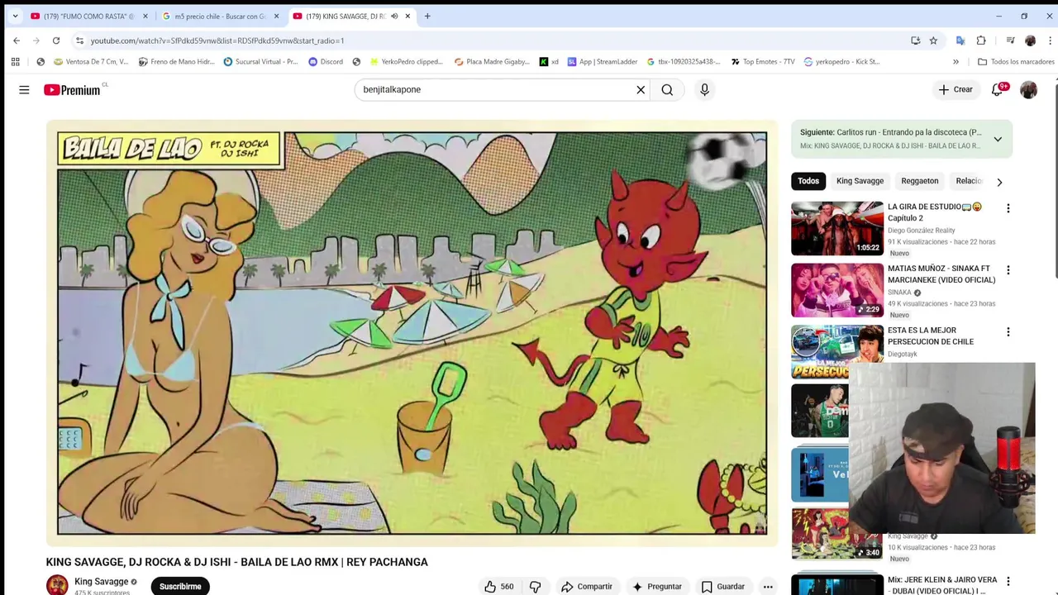Screen dimensions: 1058x595
Task: Open media controls icon in toolbar
Action: point(1010,40)
